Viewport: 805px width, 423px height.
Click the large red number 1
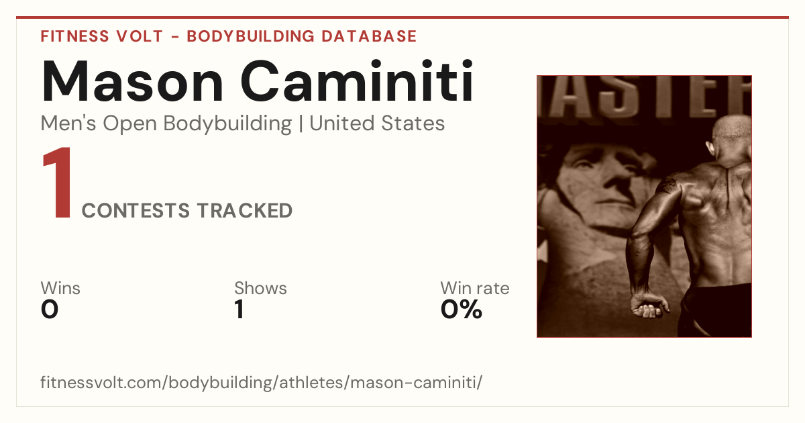pos(57,184)
